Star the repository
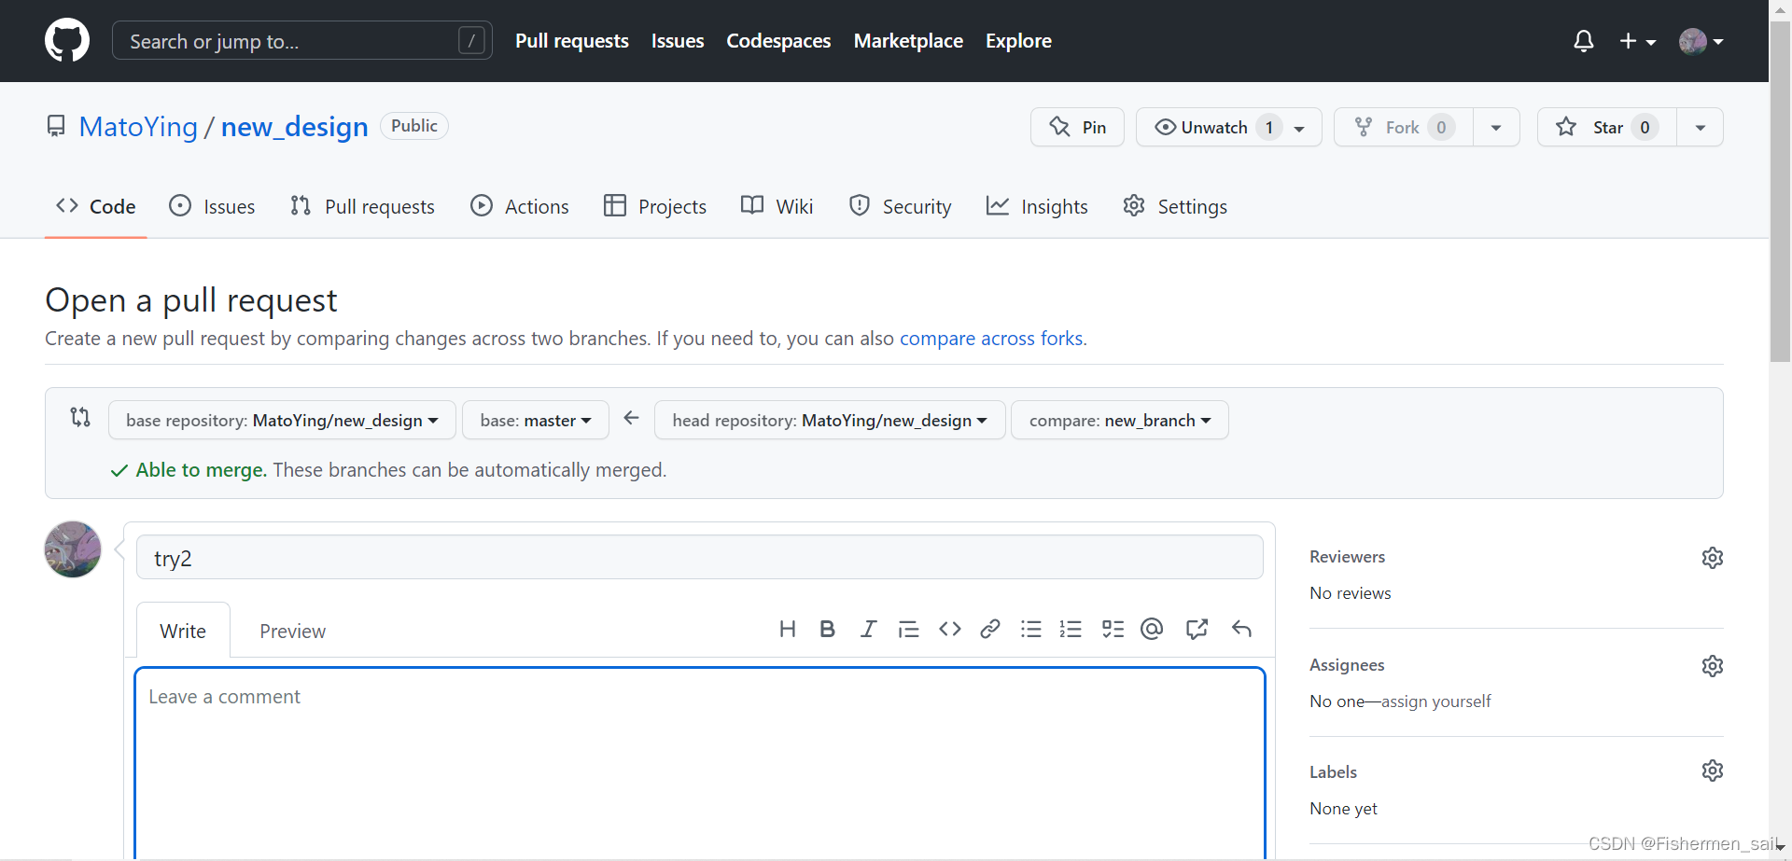The image size is (1792, 861). (x=1606, y=127)
